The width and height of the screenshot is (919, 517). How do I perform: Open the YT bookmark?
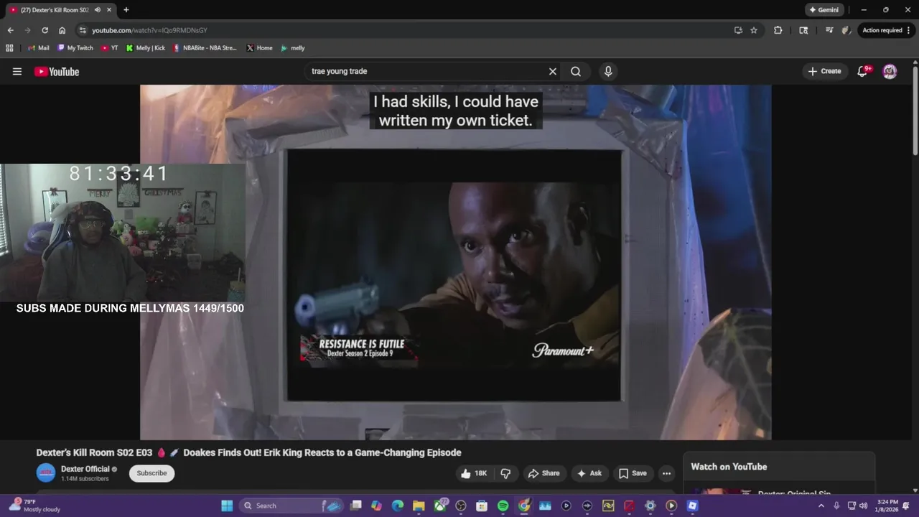point(110,48)
